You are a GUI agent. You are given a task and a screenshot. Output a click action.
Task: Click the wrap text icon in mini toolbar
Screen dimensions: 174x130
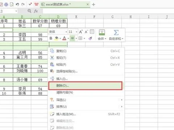[x=92, y=32]
